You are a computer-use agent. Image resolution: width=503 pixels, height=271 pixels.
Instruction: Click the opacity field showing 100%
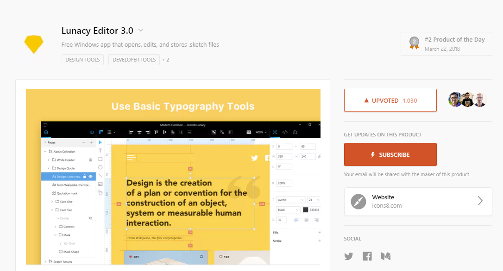click(284, 183)
